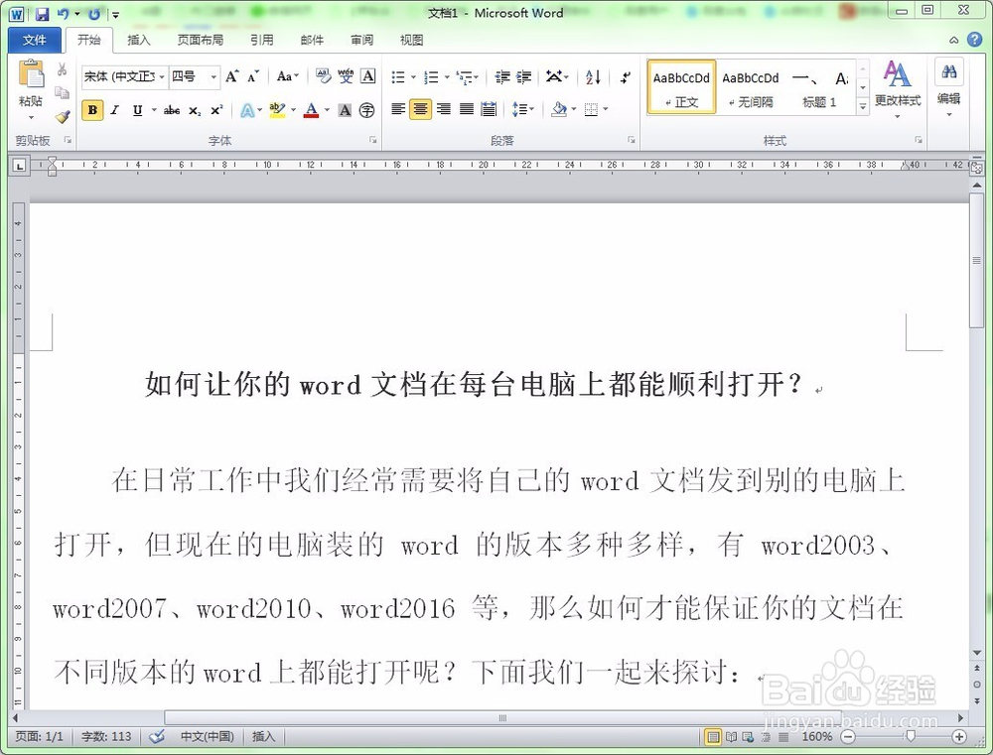Toggle Italic formatting
Screen dimensions: 993x755
coord(114,110)
